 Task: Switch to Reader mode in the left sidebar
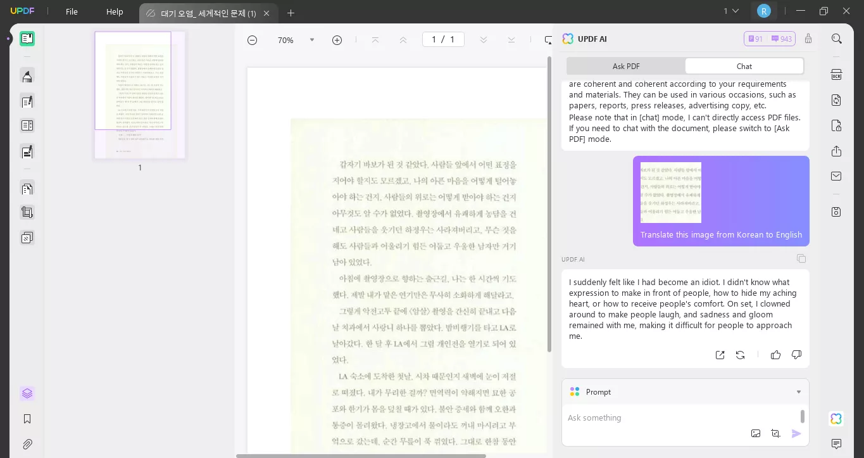coord(27,39)
